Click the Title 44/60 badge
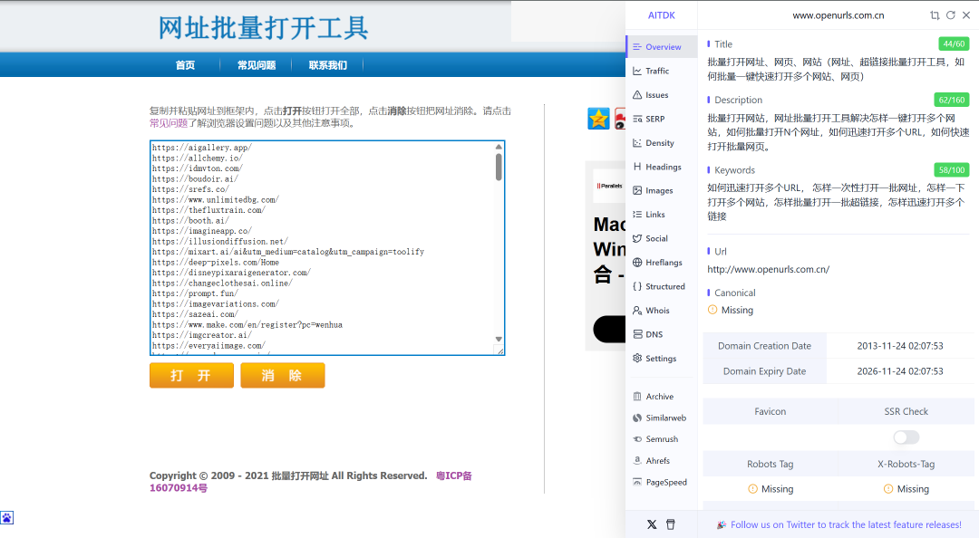Viewport: 979px width, 538px height. 954,43
